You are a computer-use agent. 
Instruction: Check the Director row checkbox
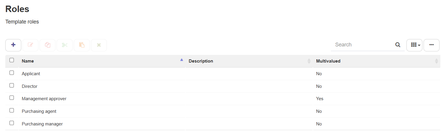tap(12, 85)
